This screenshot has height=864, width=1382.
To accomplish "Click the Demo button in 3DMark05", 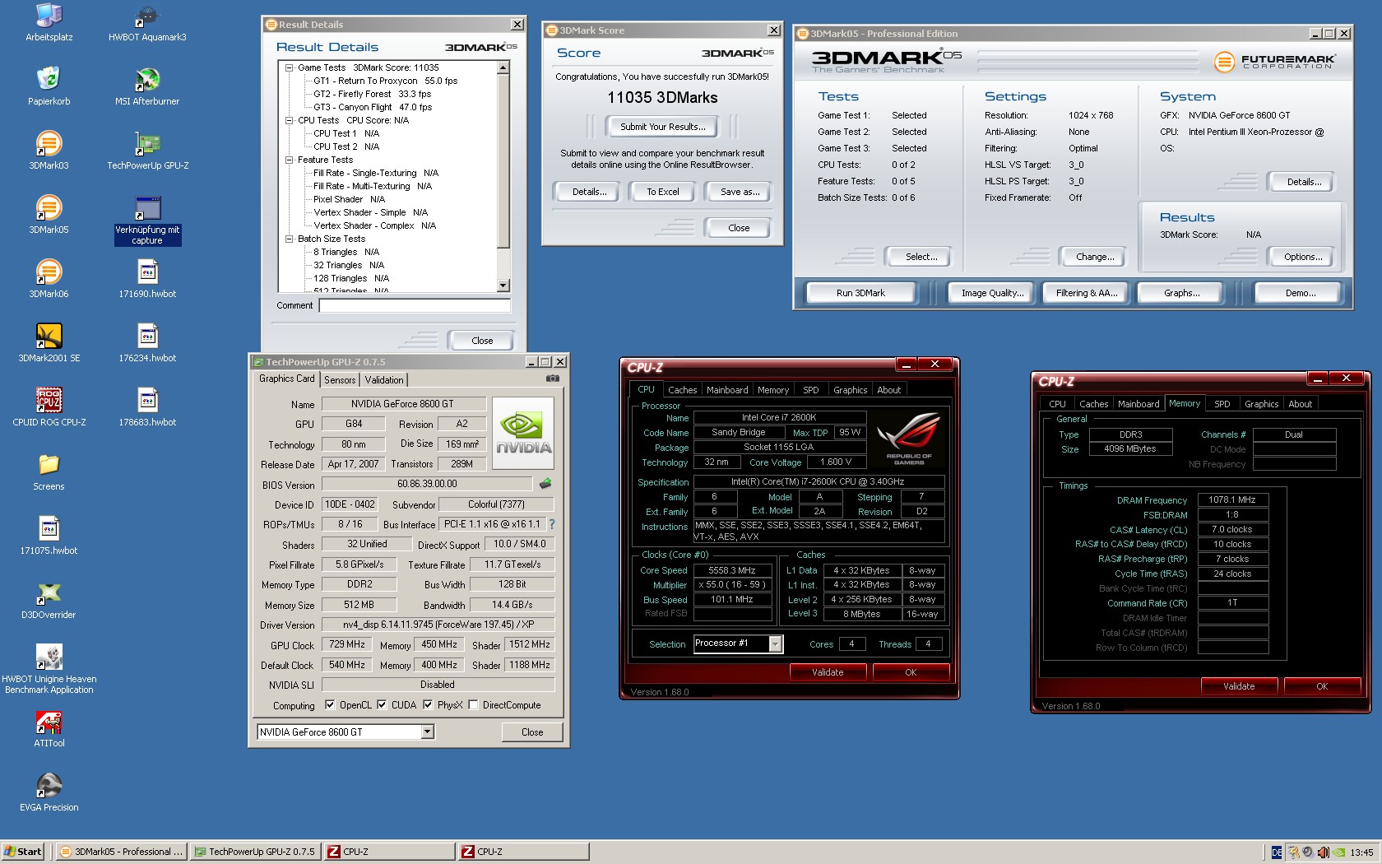I will pyautogui.click(x=1300, y=293).
